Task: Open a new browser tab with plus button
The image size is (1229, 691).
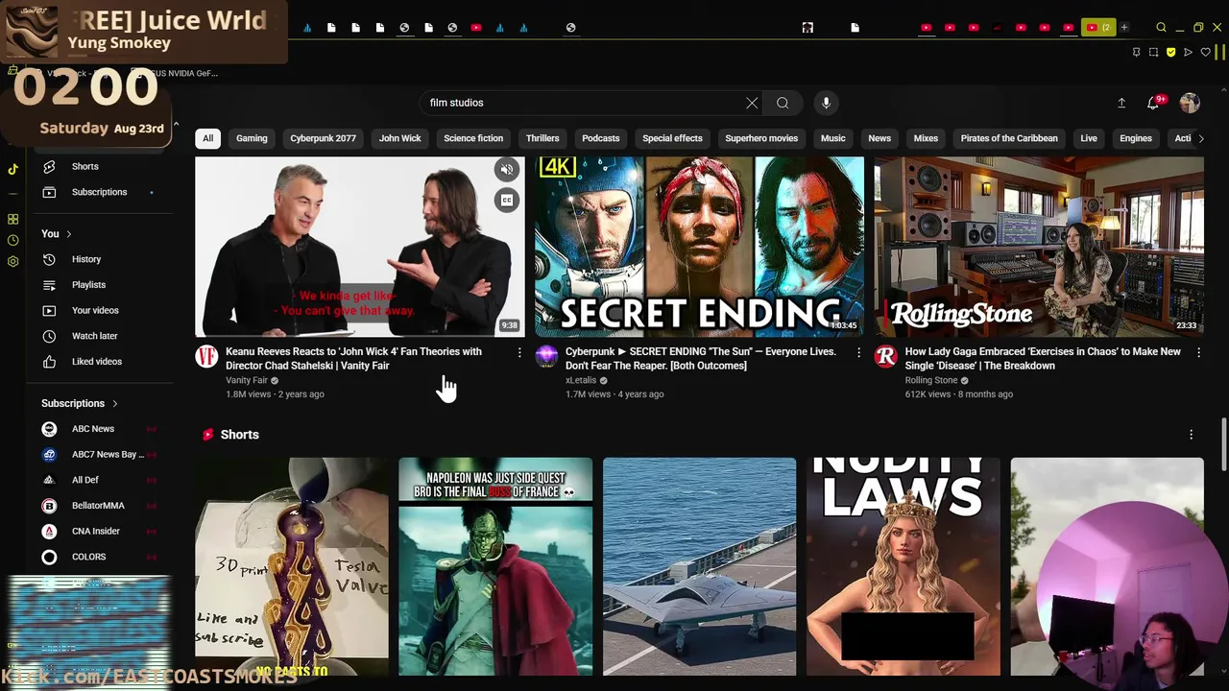Action: pyautogui.click(x=1123, y=28)
